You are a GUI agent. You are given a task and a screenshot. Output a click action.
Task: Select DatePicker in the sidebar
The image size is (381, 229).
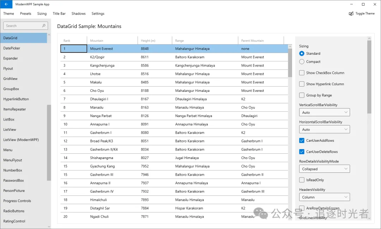(x=14, y=48)
